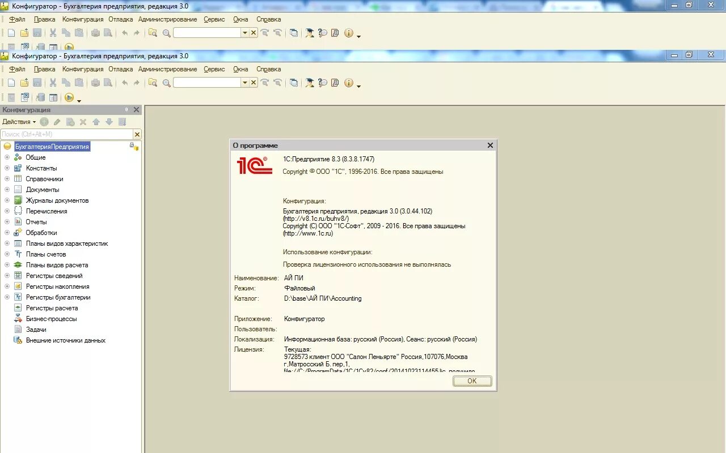726x453 pixels.
Task: Click About info icon in upper Configurator window
Action: click(x=349, y=33)
